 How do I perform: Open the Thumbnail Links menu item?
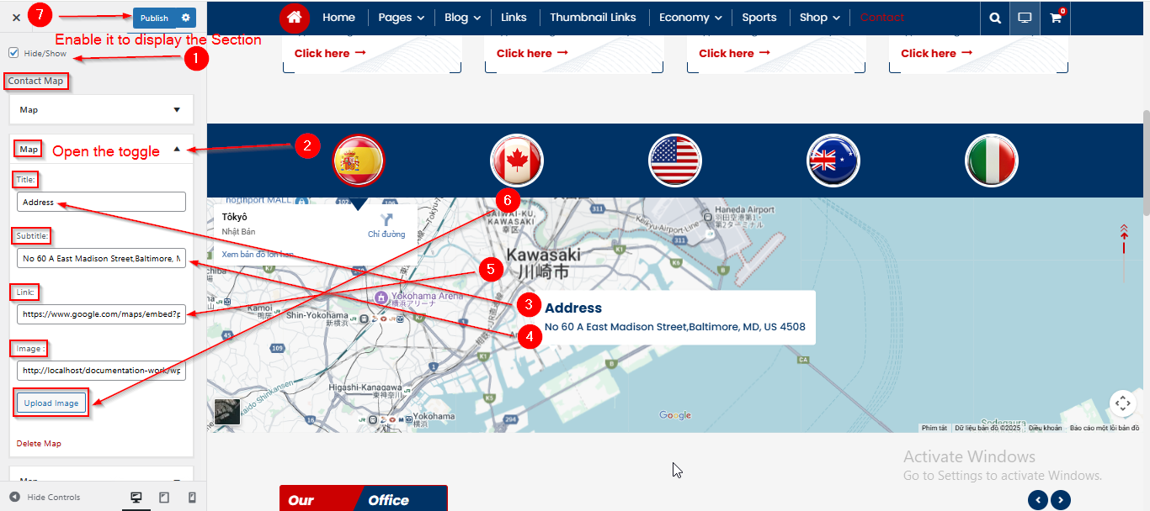[x=593, y=18]
